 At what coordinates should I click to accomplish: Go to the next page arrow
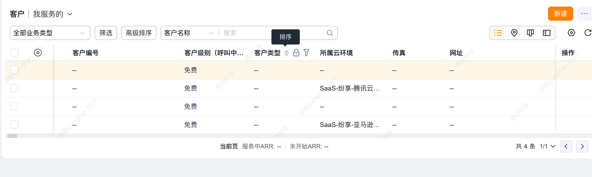(x=582, y=146)
